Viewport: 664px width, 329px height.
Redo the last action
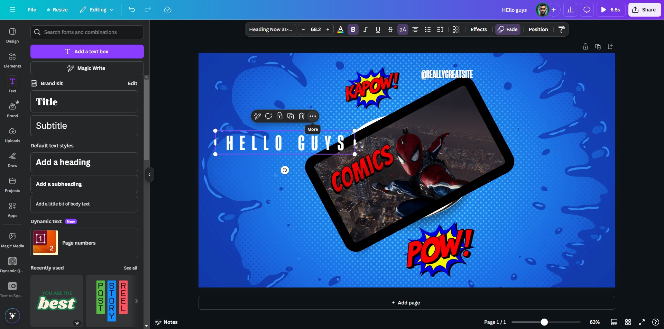point(148,10)
